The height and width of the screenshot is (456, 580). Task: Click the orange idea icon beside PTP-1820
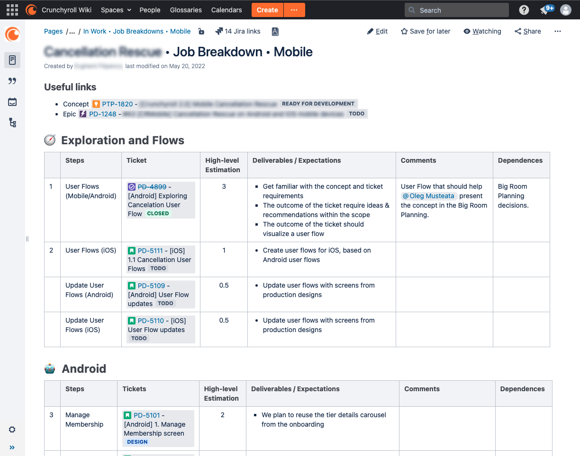click(96, 104)
